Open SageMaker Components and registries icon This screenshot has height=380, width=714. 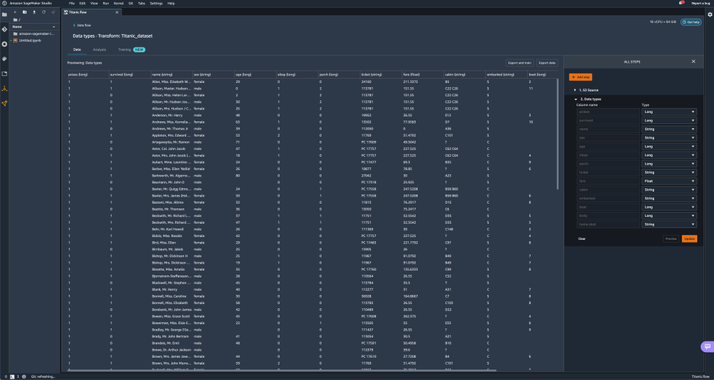tap(5, 89)
